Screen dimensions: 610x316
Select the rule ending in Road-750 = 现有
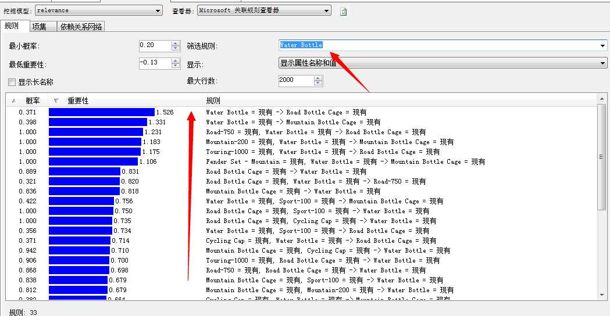[x=301, y=181]
